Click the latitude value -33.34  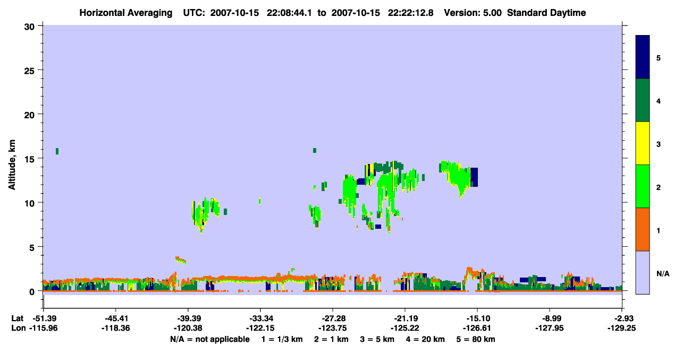pos(260,318)
